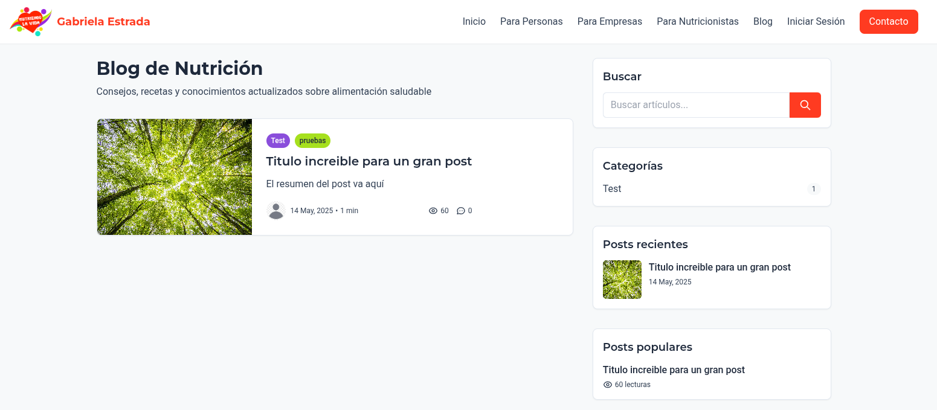Click the comment bubble icon on post
937x410 pixels.
click(461, 211)
